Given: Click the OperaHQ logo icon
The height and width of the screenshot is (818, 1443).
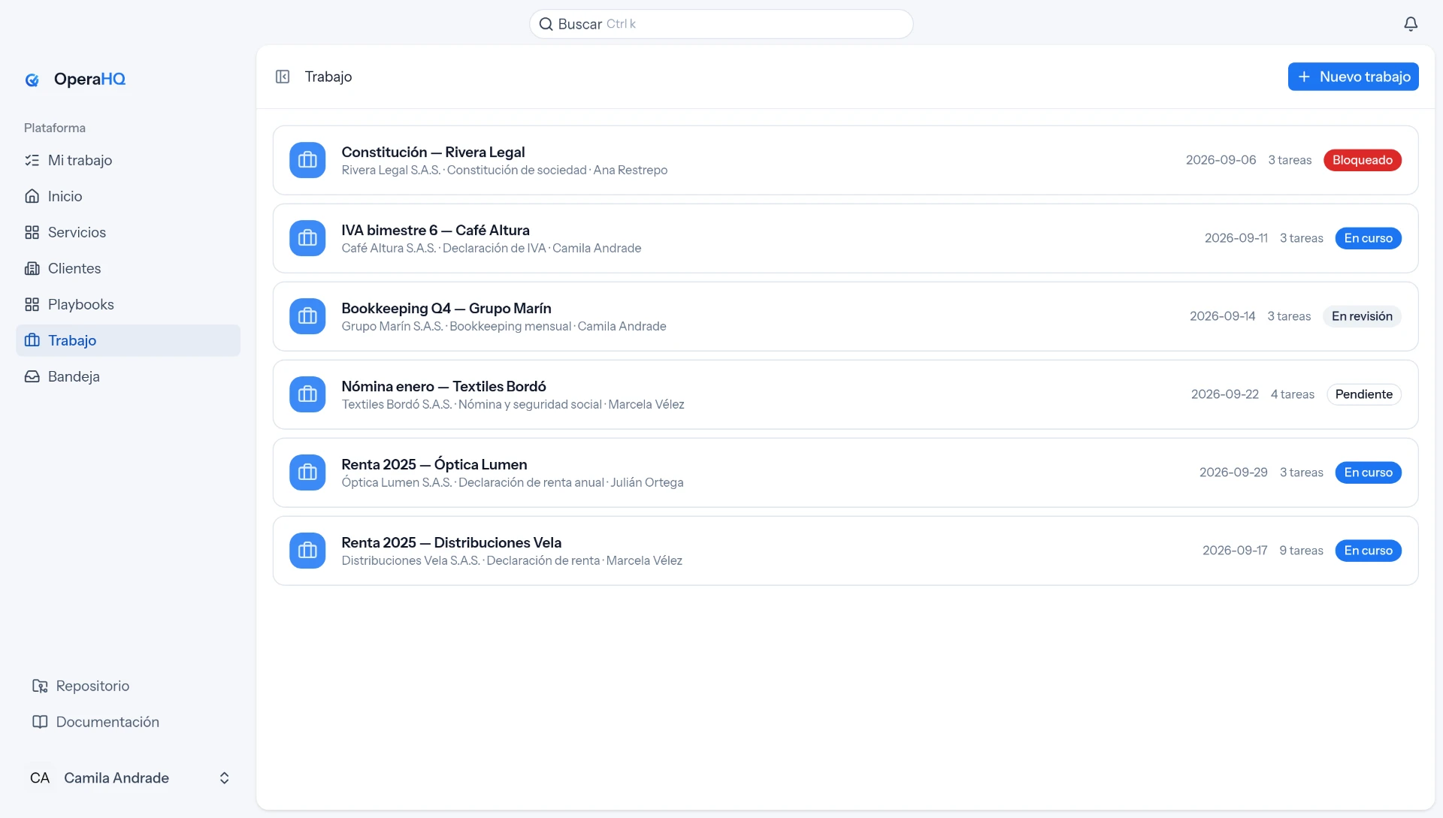Looking at the screenshot, I should tap(32, 80).
